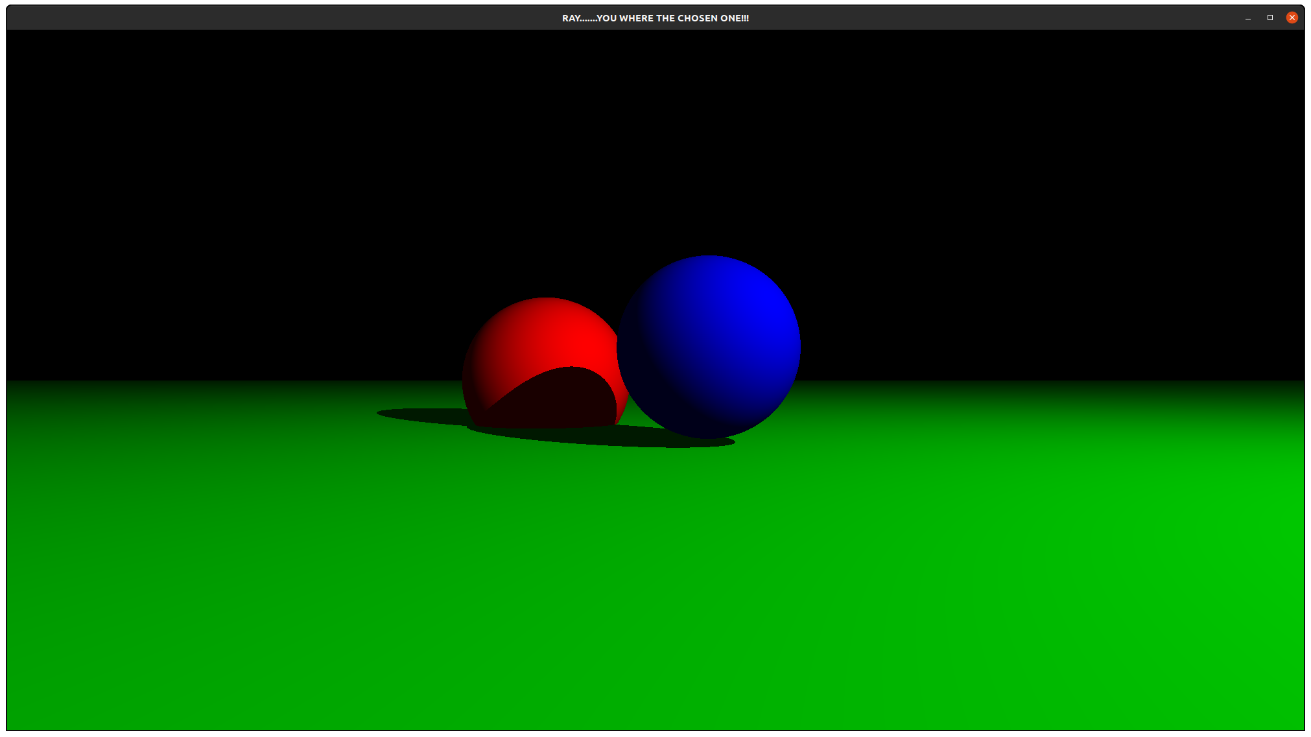Click the window title 'RAY.......YOU WHERE THE CHOSEN ONE!!!'
Image resolution: width=1311 pixels, height=737 pixels.
(x=655, y=18)
